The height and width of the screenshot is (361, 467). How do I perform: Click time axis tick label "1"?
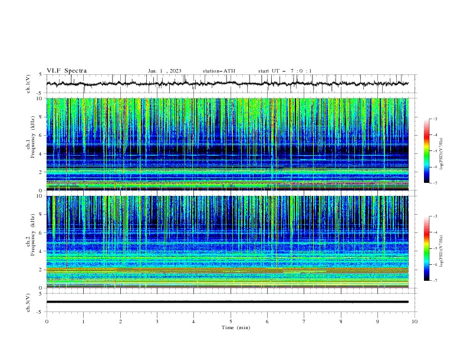pyautogui.click(x=83, y=321)
